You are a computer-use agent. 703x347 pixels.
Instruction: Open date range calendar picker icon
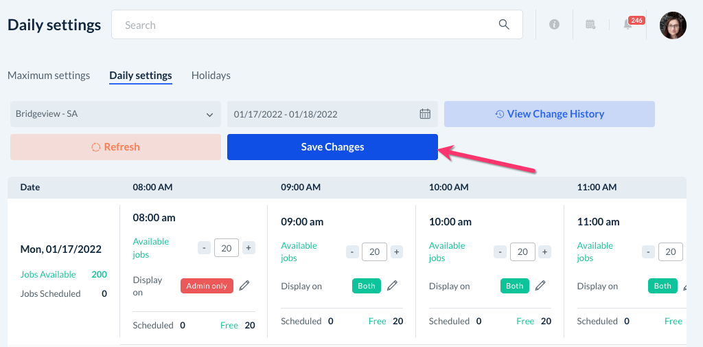(425, 114)
